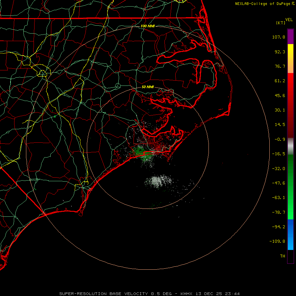Screen dimensions: 296x296
Task: Click the blue segment of the color bar
Action: [x=290, y=234]
